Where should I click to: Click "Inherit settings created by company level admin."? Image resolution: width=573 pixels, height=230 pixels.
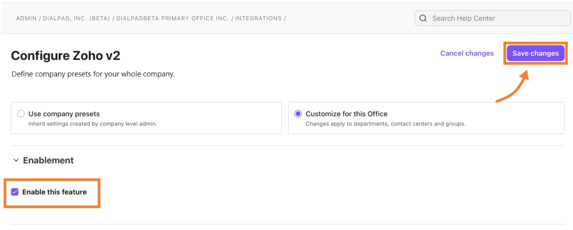point(93,124)
